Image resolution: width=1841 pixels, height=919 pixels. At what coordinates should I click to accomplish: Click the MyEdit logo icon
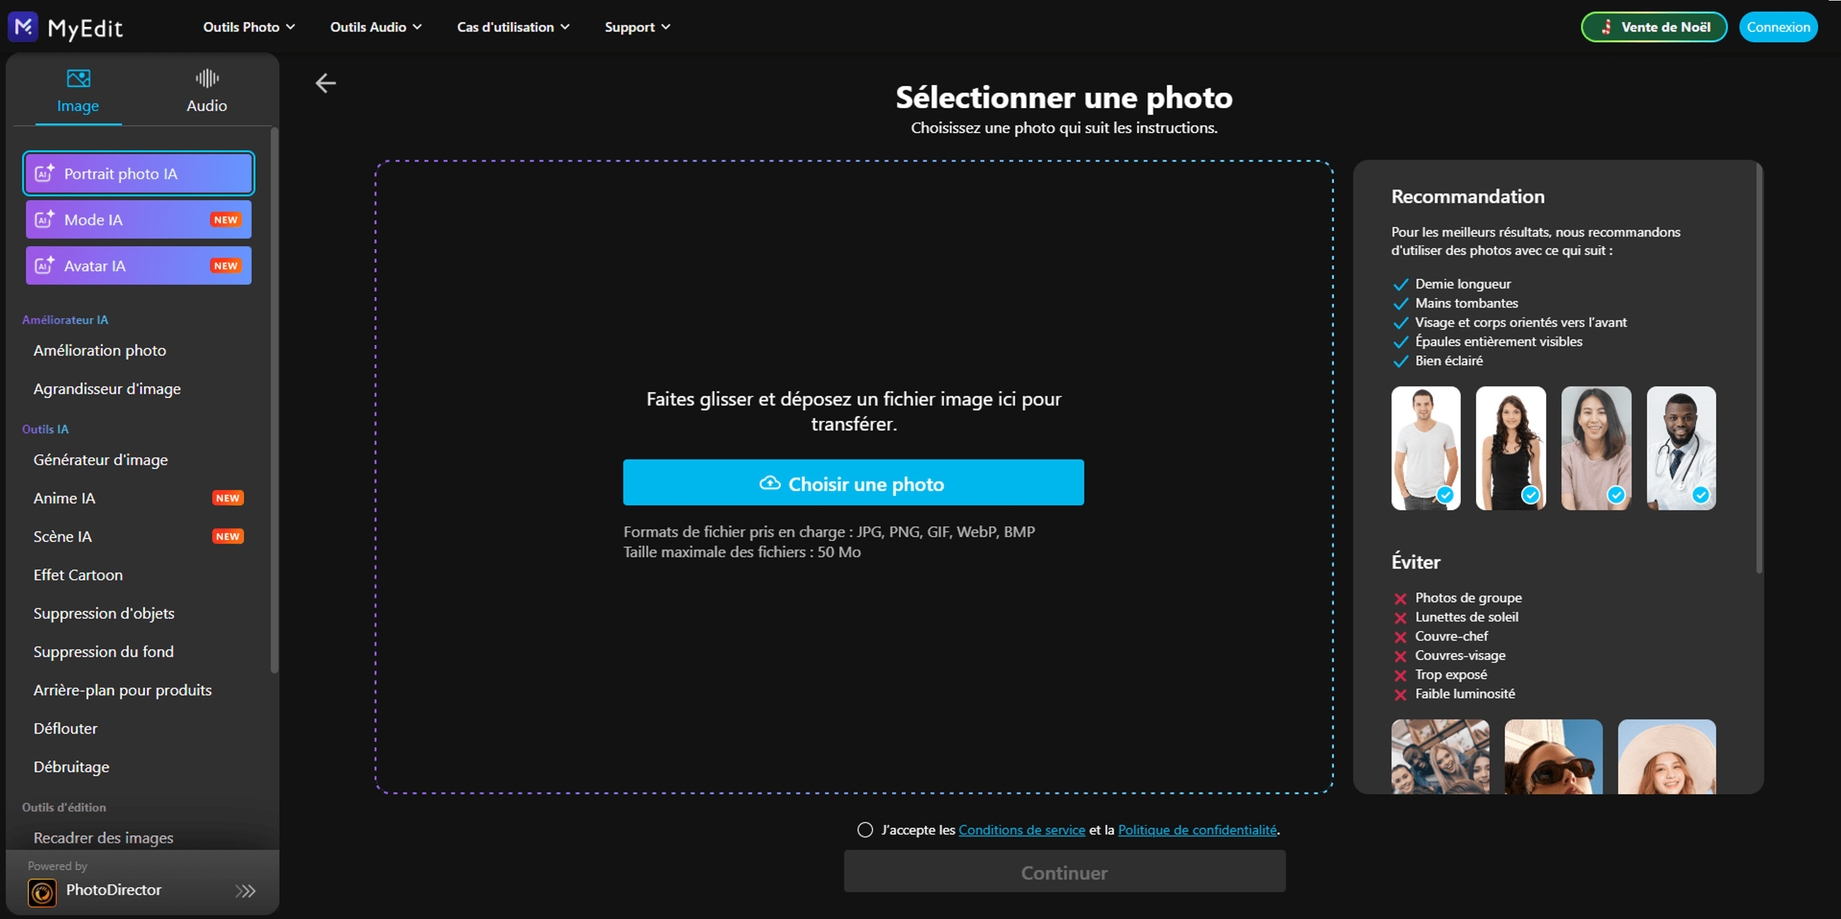pyautogui.click(x=23, y=27)
